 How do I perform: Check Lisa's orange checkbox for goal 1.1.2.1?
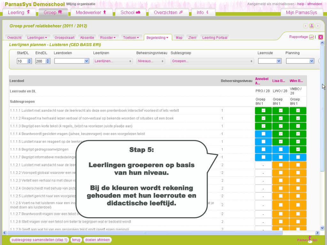click(x=281, y=165)
